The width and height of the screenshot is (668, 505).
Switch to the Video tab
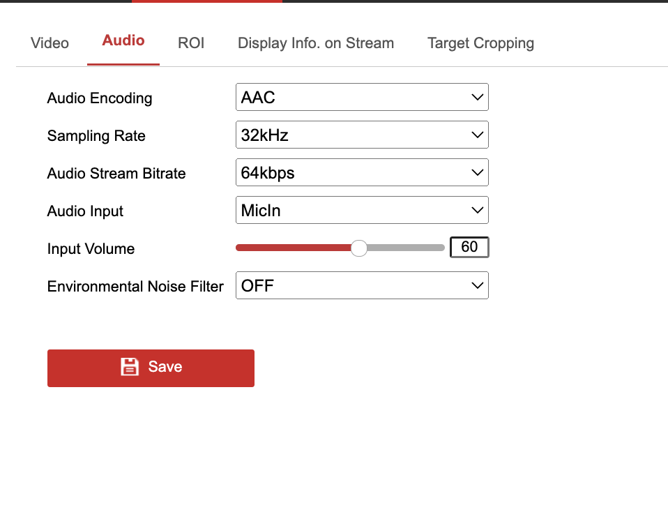[x=50, y=43]
